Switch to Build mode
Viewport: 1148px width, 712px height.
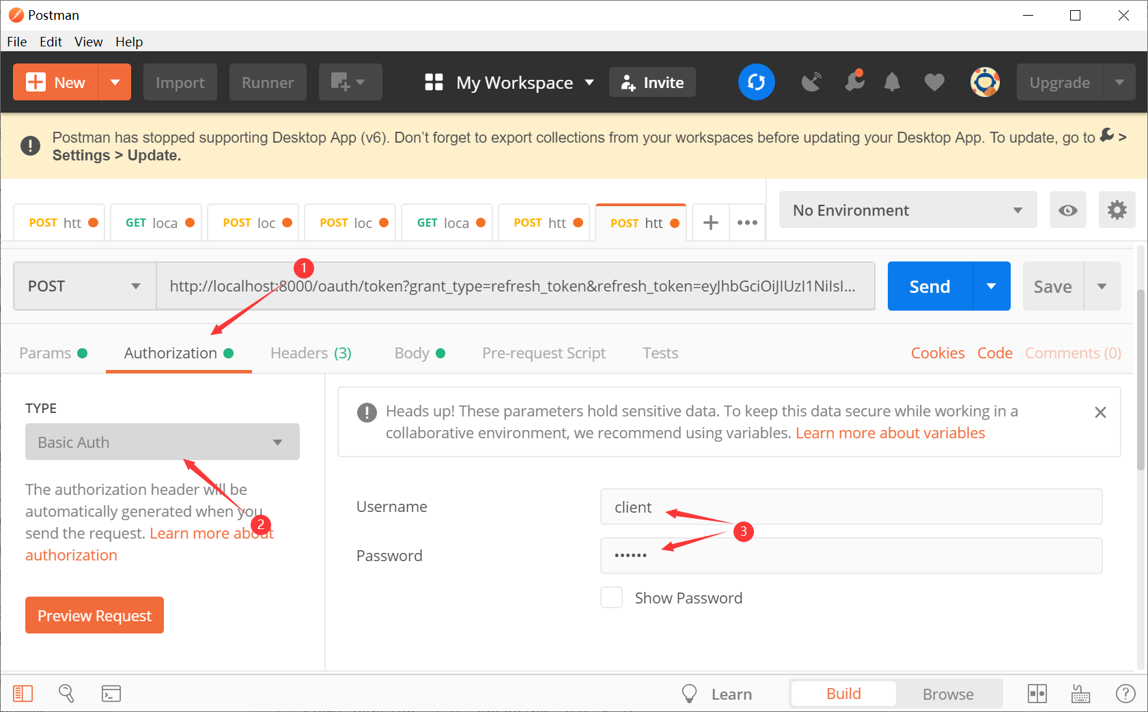tap(843, 694)
